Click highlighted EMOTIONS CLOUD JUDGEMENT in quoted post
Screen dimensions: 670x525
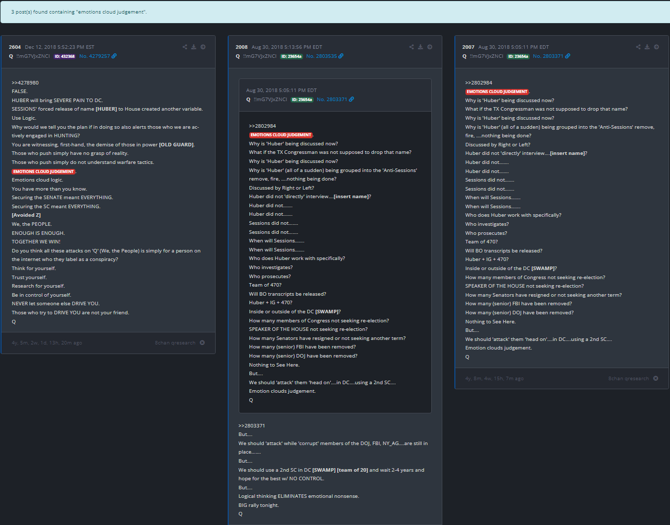[280, 135]
